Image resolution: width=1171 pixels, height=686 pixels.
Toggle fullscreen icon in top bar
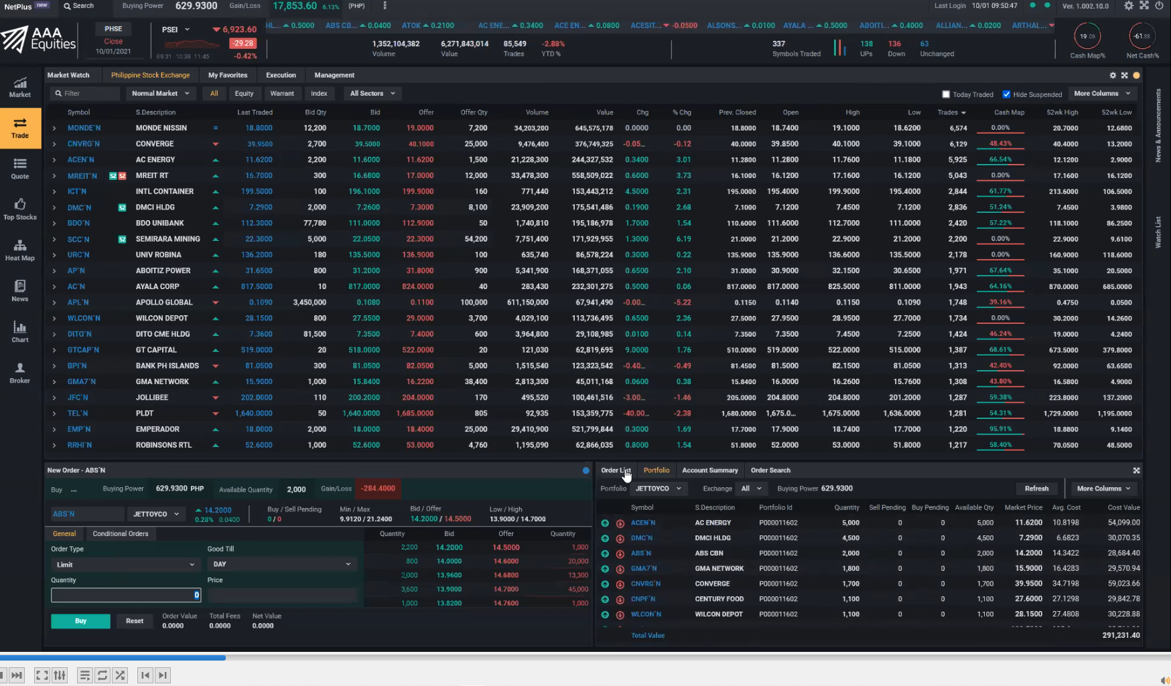(1144, 5)
